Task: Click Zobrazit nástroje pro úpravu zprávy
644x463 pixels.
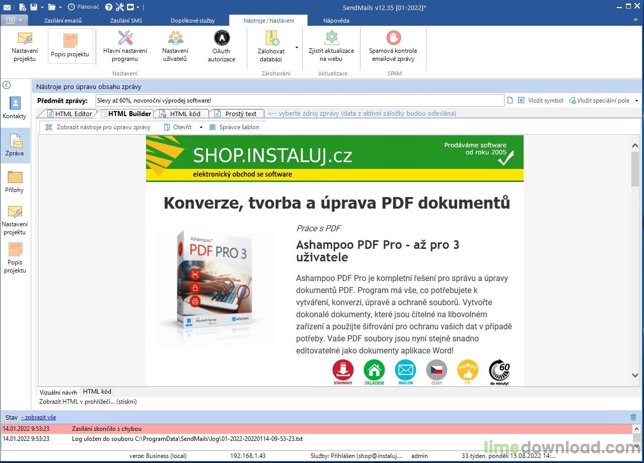Action: 99,127
